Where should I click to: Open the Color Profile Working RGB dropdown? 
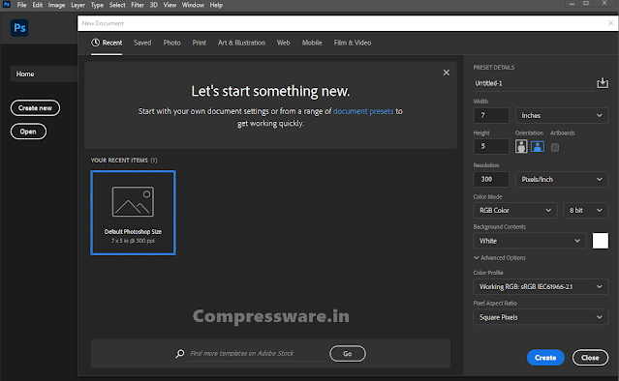tap(541, 287)
